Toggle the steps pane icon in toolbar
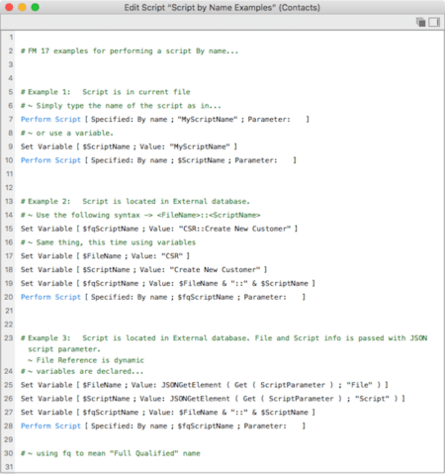Image resolution: width=445 pixels, height=474 pixels. [x=434, y=22]
